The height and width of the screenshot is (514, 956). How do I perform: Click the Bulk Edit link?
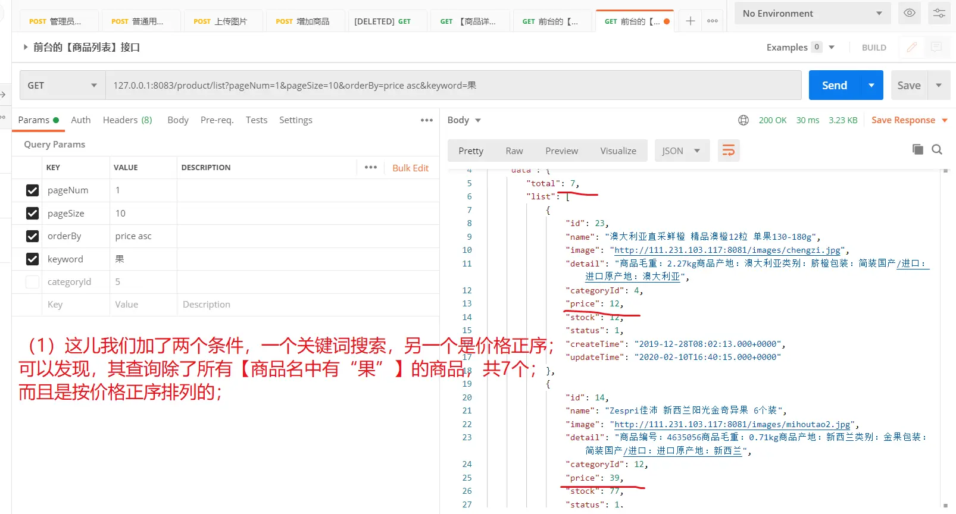click(410, 168)
